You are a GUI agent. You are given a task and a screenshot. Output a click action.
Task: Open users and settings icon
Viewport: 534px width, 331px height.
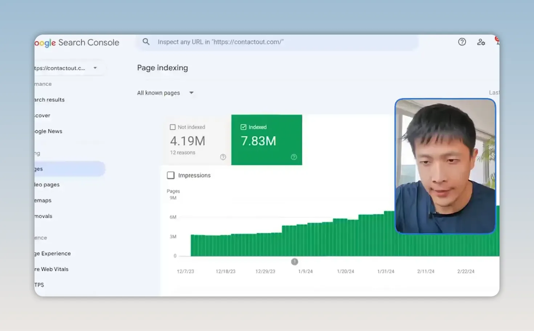[481, 42]
